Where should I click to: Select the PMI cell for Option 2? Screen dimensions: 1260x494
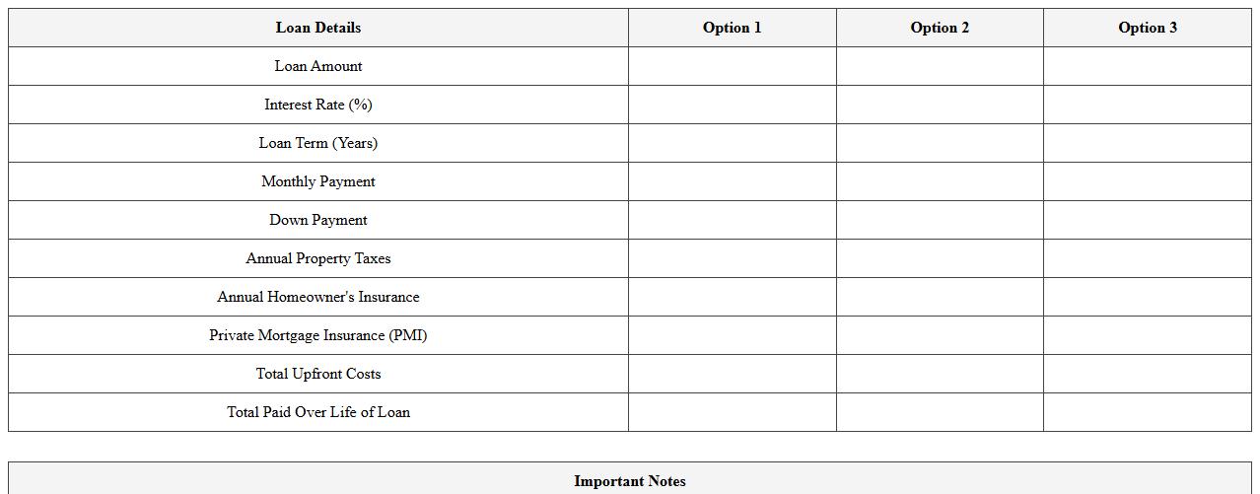(x=940, y=335)
